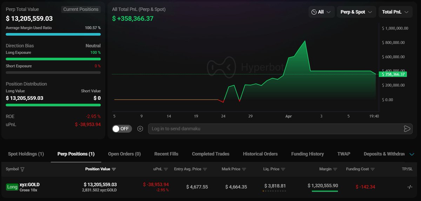Image resolution: width=421 pixels, height=201 pixels.
Task: Sort by uPnL column icon
Action: 166,169
